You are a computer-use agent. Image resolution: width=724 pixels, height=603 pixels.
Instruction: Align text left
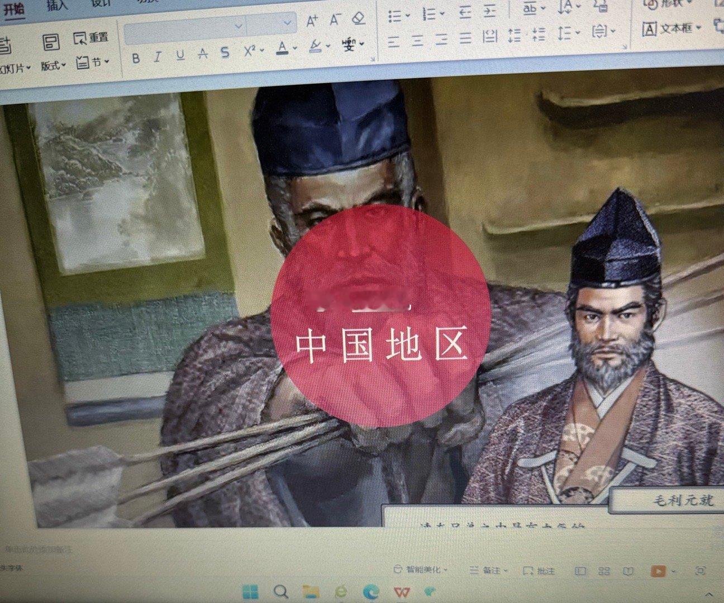(394, 41)
